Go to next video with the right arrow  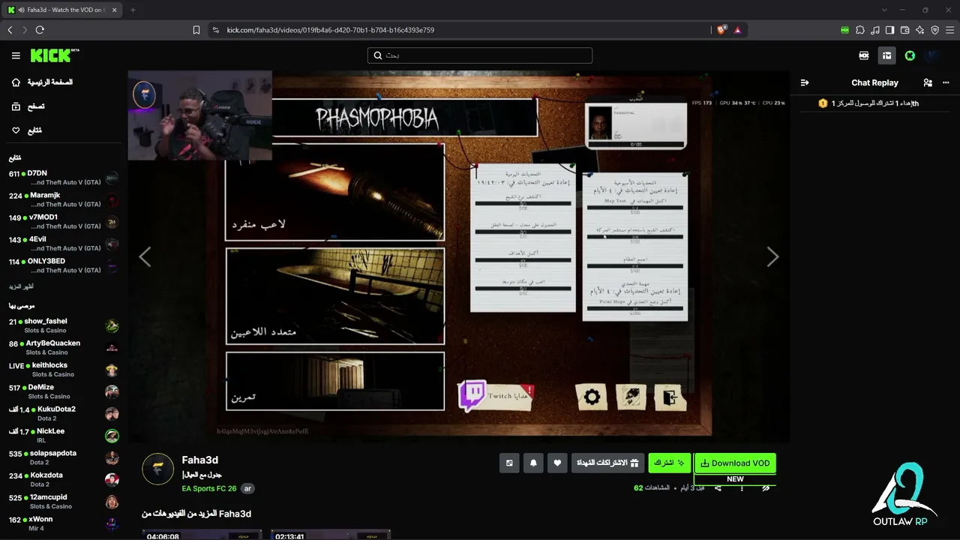[x=772, y=257]
